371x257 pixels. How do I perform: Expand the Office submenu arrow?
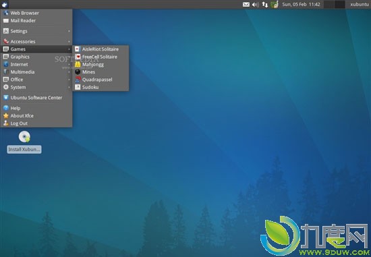point(69,80)
